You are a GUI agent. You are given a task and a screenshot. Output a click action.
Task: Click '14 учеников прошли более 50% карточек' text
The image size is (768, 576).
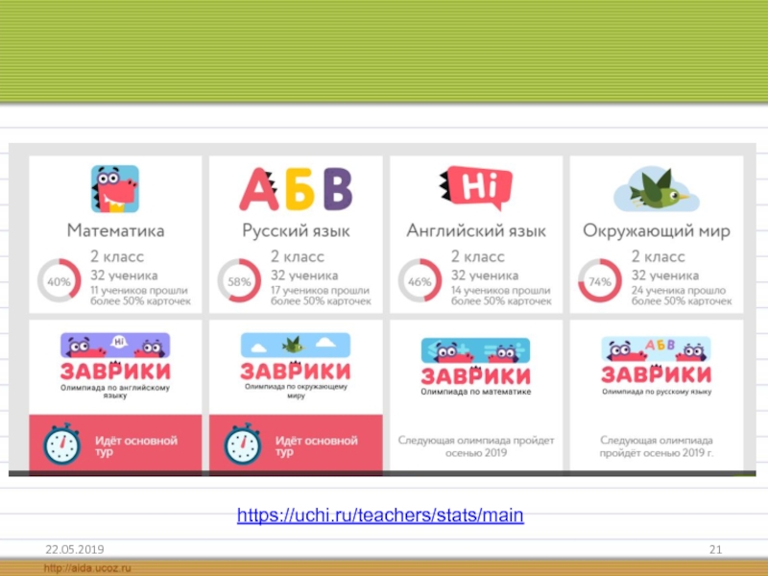pos(501,296)
